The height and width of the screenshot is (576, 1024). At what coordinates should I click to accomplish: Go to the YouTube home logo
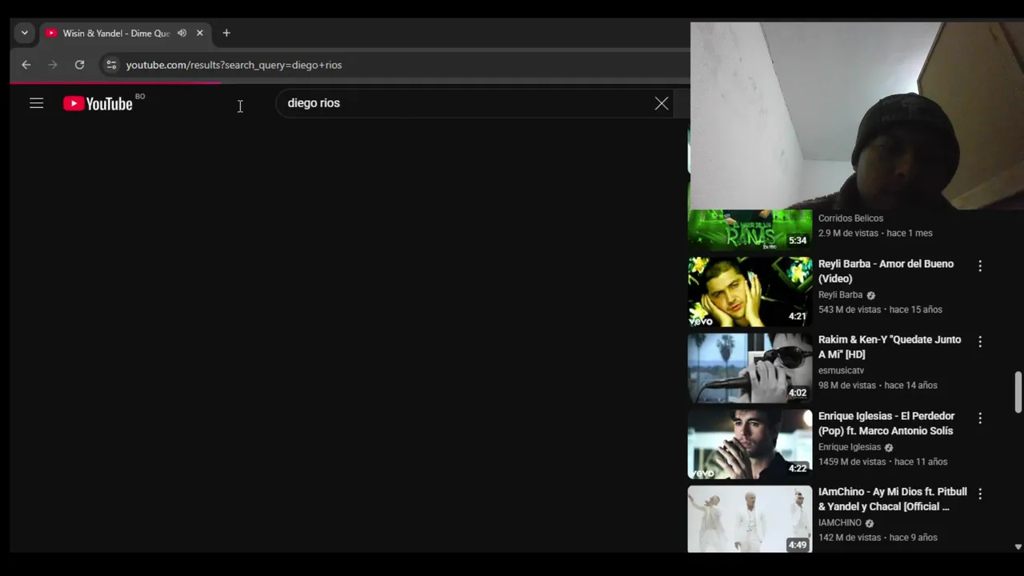(x=98, y=103)
